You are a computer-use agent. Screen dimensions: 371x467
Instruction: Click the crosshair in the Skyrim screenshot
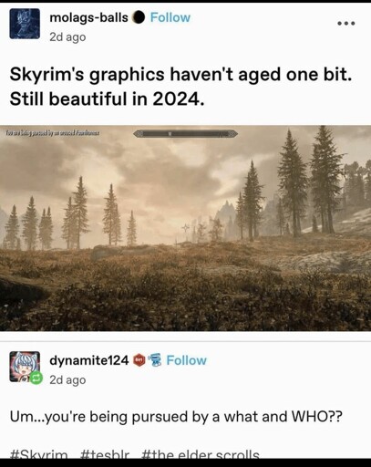pyautogui.click(x=185, y=227)
